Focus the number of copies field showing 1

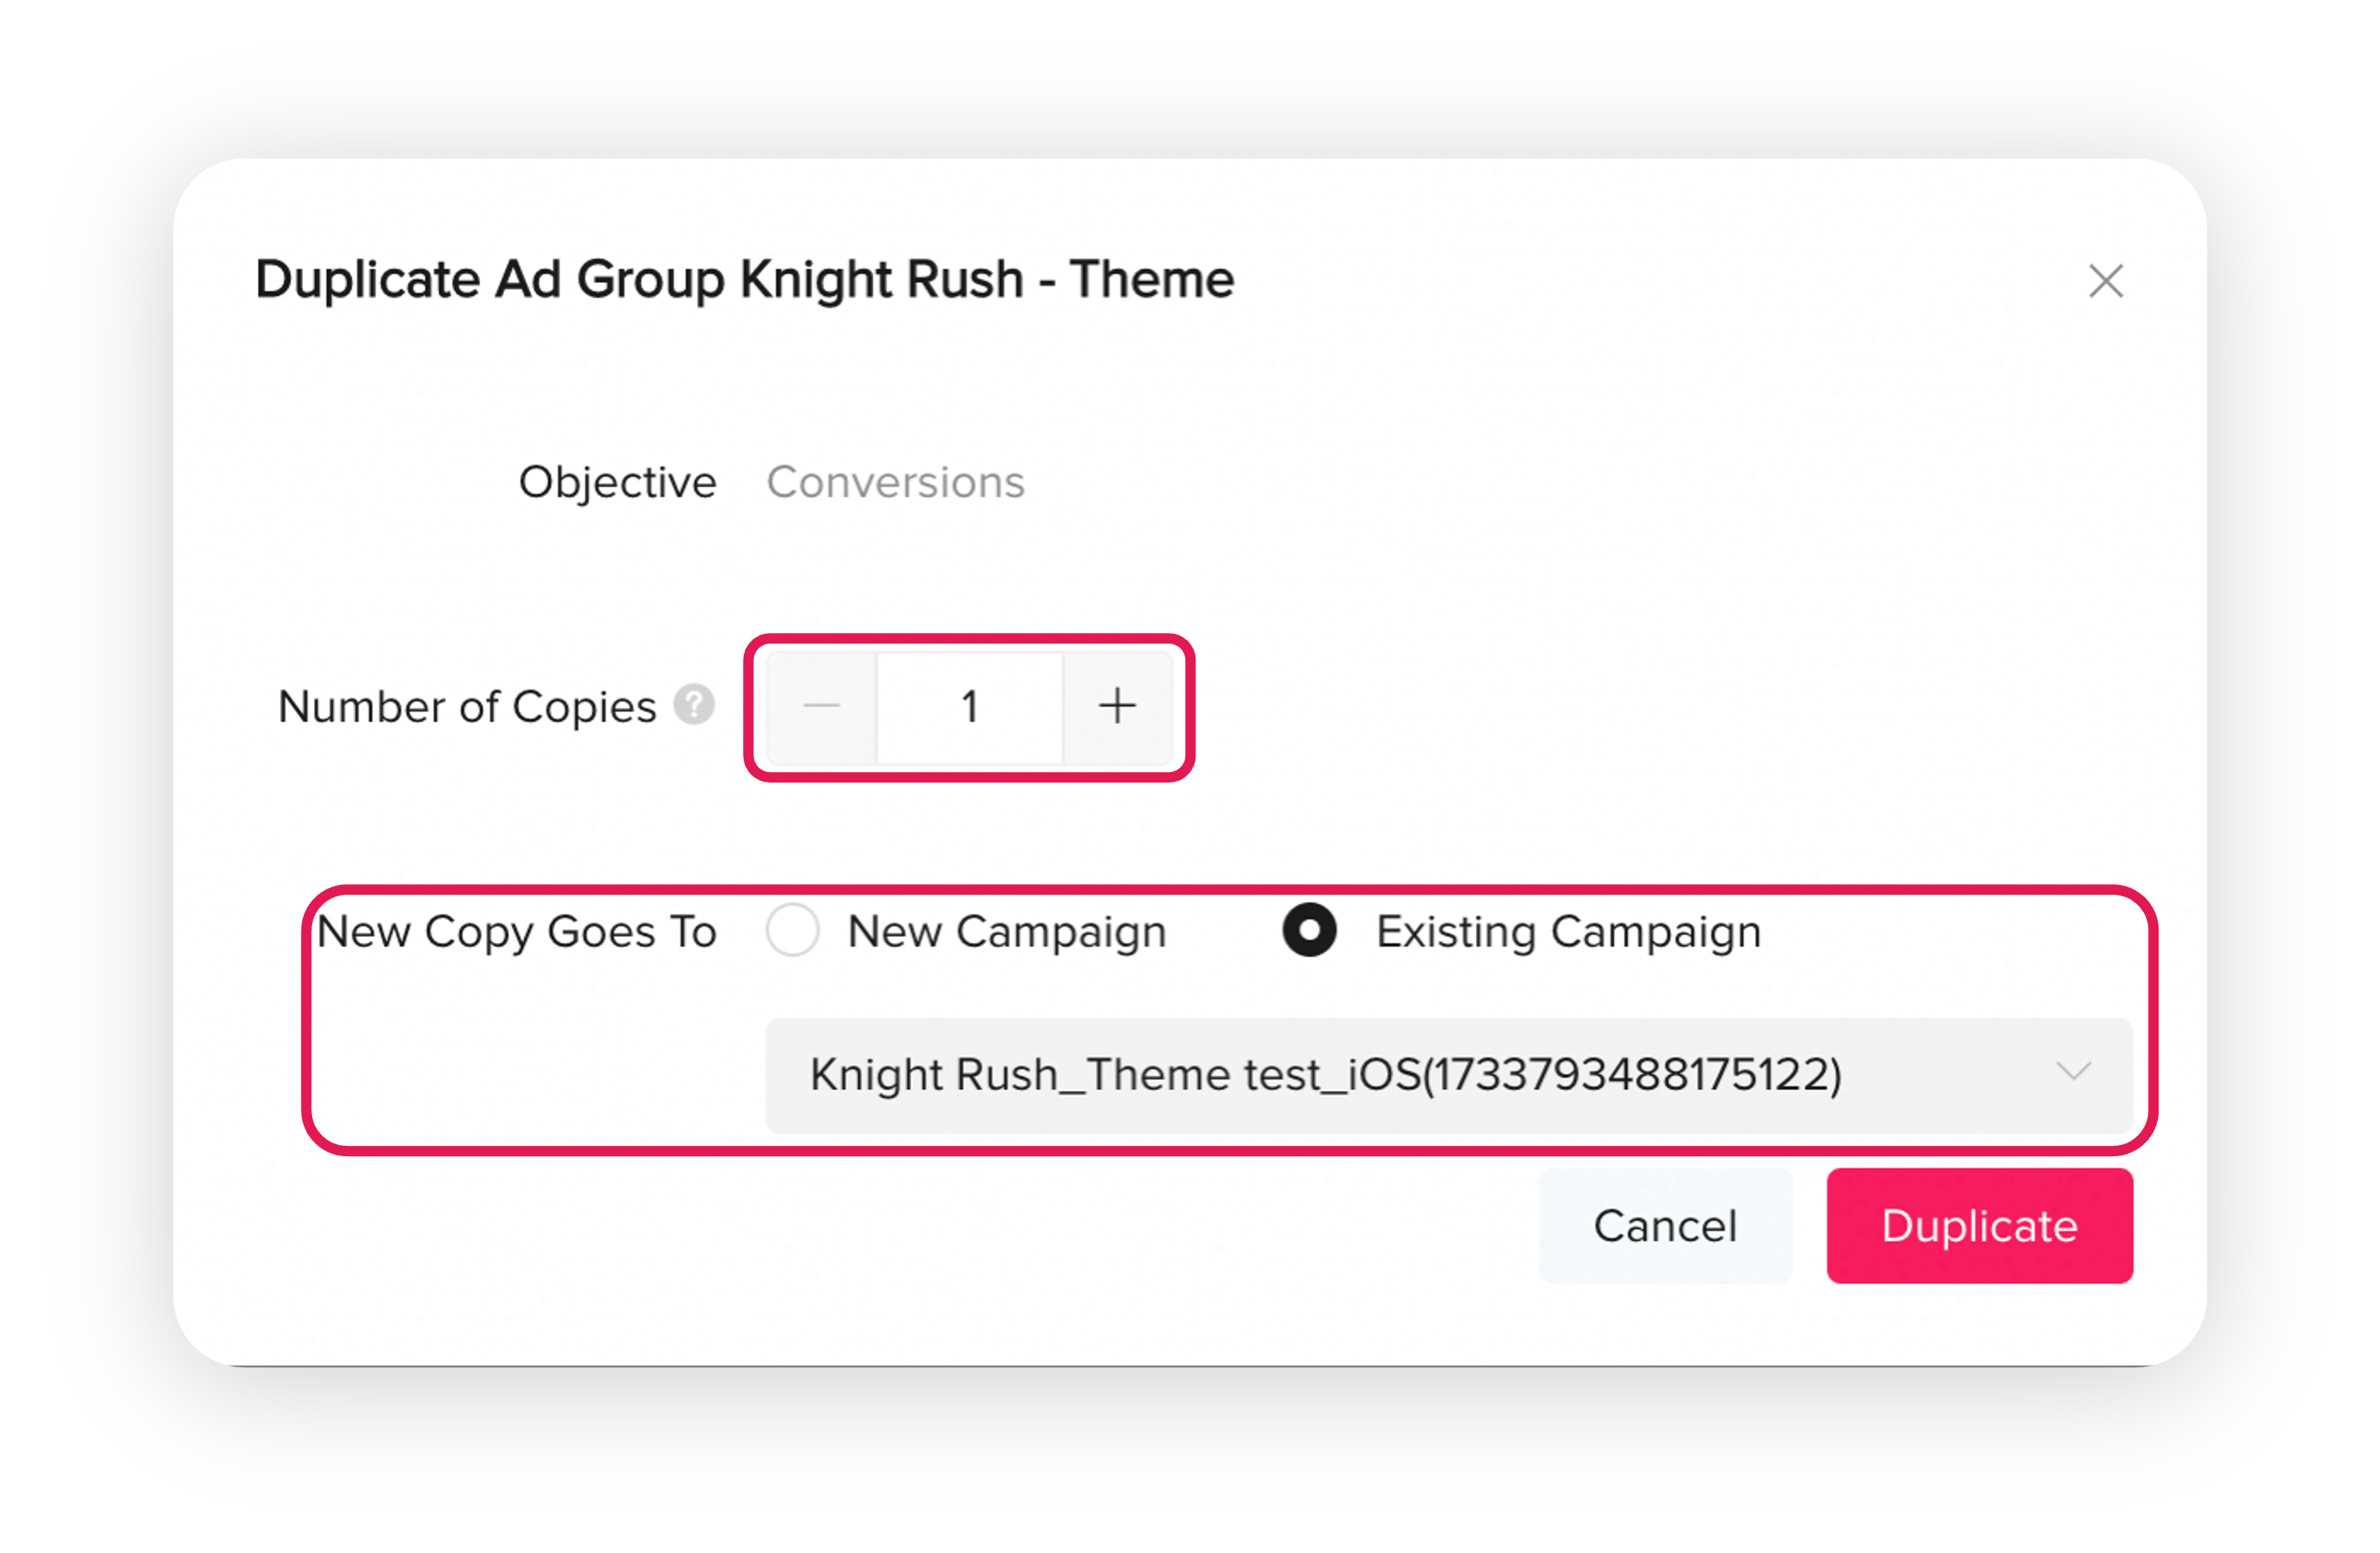tap(969, 707)
